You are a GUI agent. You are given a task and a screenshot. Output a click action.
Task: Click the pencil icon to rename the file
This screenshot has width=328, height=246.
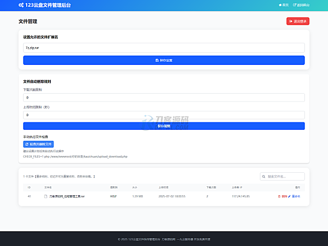[x=290, y=196]
